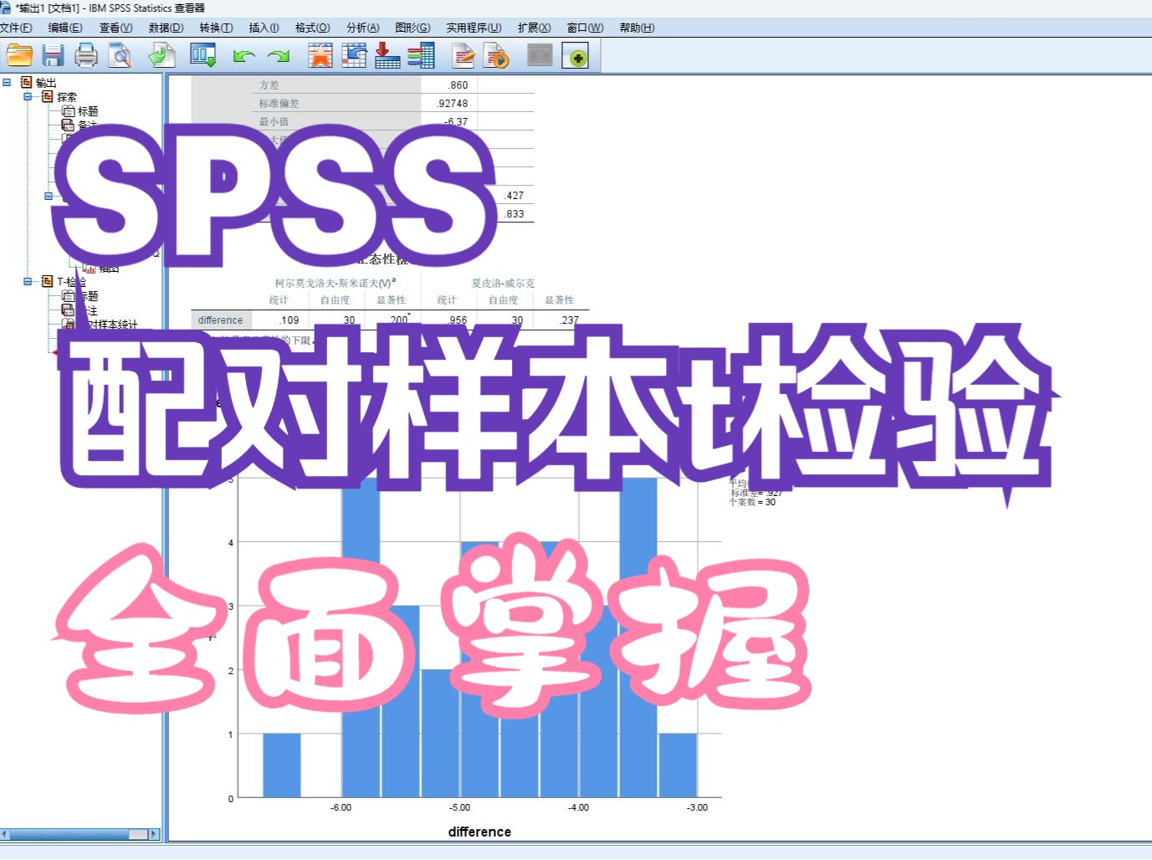Screen dimensions: 1152x860
Task: Click the Shapiro-Wilk statistic .956
Action: point(458,320)
